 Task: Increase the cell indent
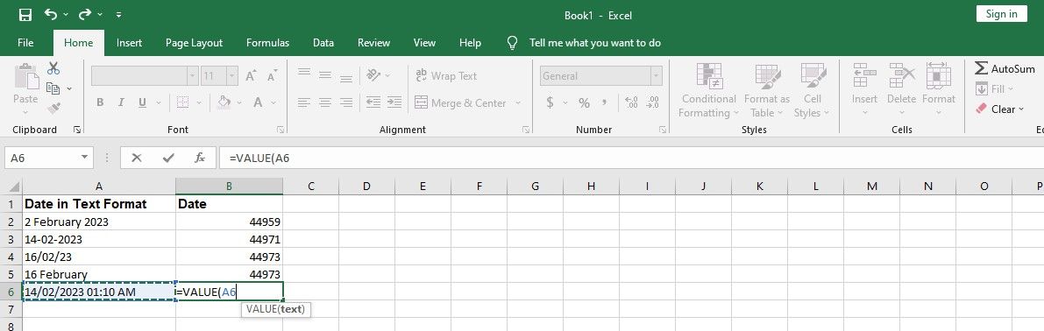(394, 102)
